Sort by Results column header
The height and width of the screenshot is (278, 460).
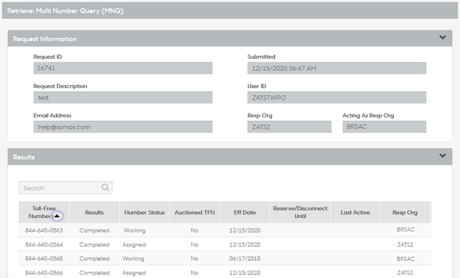click(x=94, y=212)
